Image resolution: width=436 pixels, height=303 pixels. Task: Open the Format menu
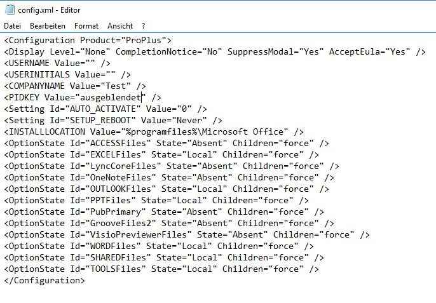(x=86, y=26)
